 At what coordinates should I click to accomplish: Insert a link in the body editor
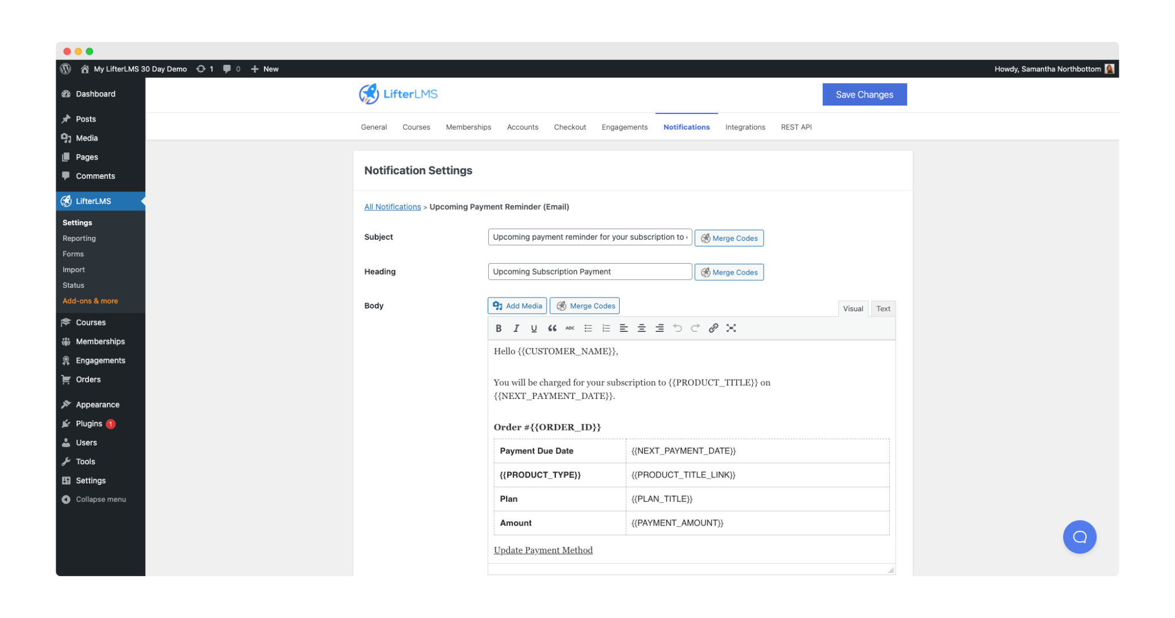[713, 328]
